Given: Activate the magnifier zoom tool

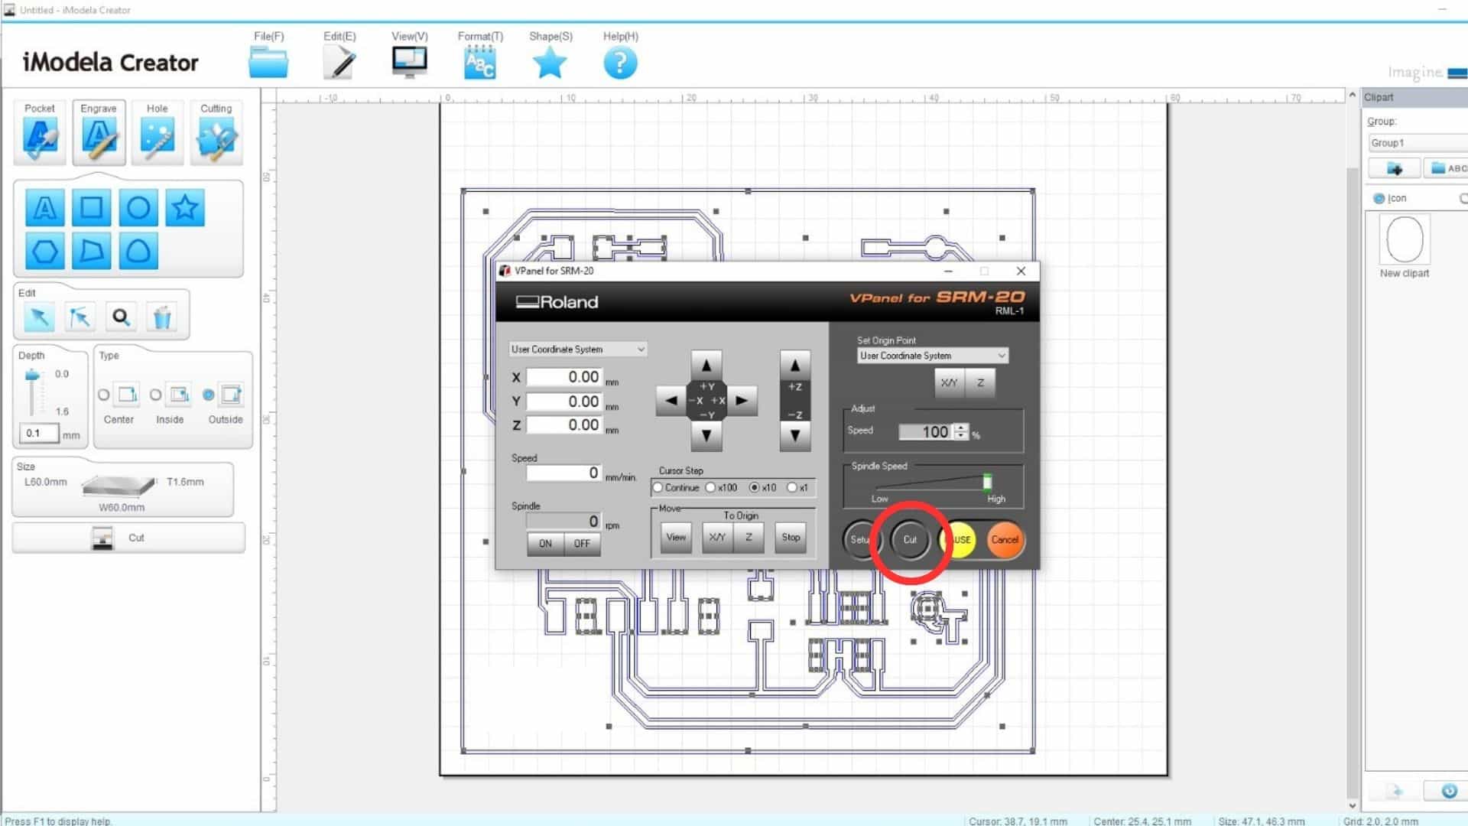Looking at the screenshot, I should pyautogui.click(x=121, y=317).
